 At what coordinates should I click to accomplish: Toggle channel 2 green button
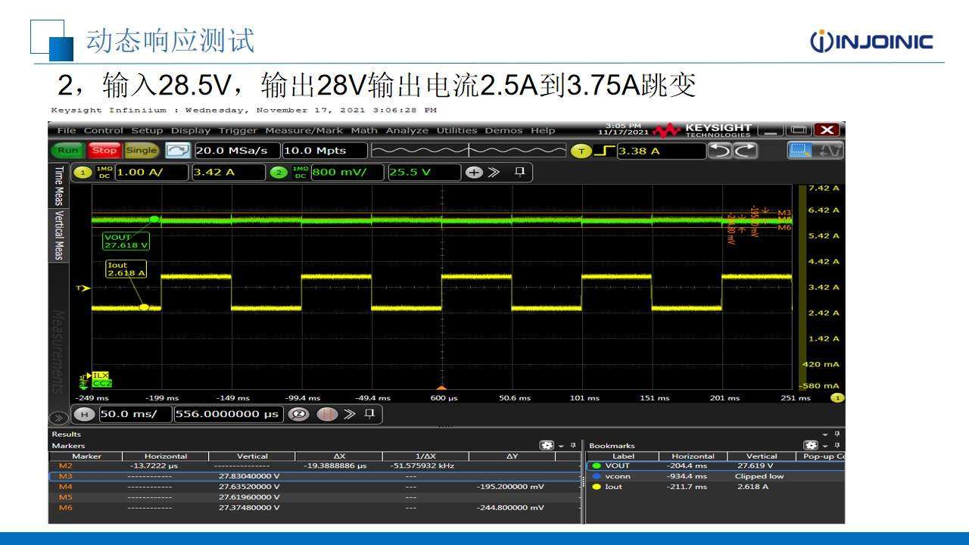click(x=279, y=172)
